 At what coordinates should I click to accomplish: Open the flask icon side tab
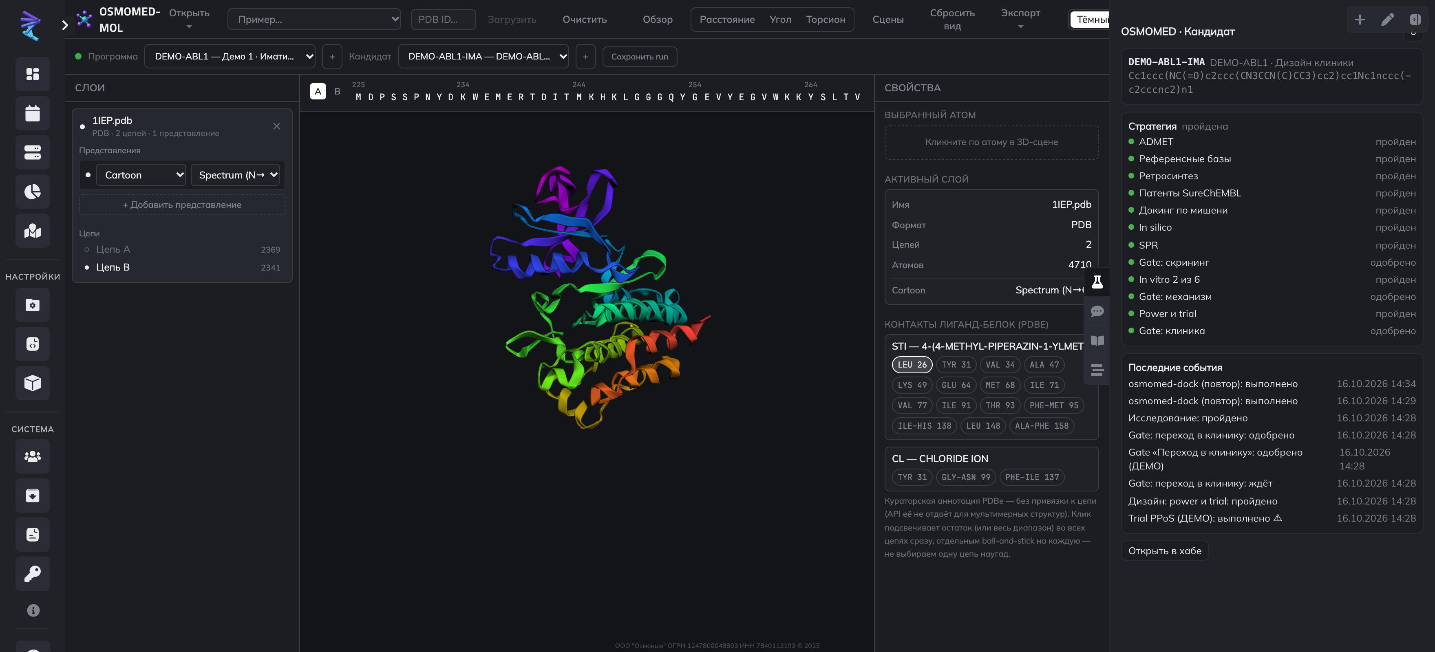click(x=1097, y=282)
